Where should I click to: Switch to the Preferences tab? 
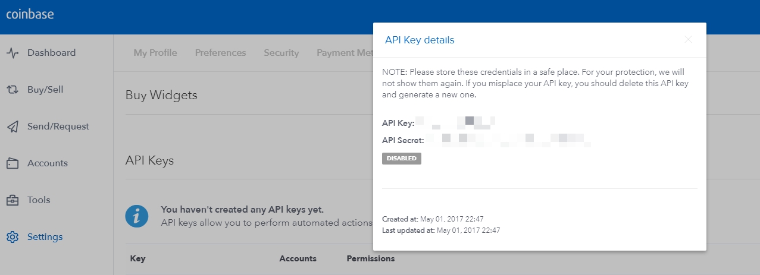coord(220,53)
